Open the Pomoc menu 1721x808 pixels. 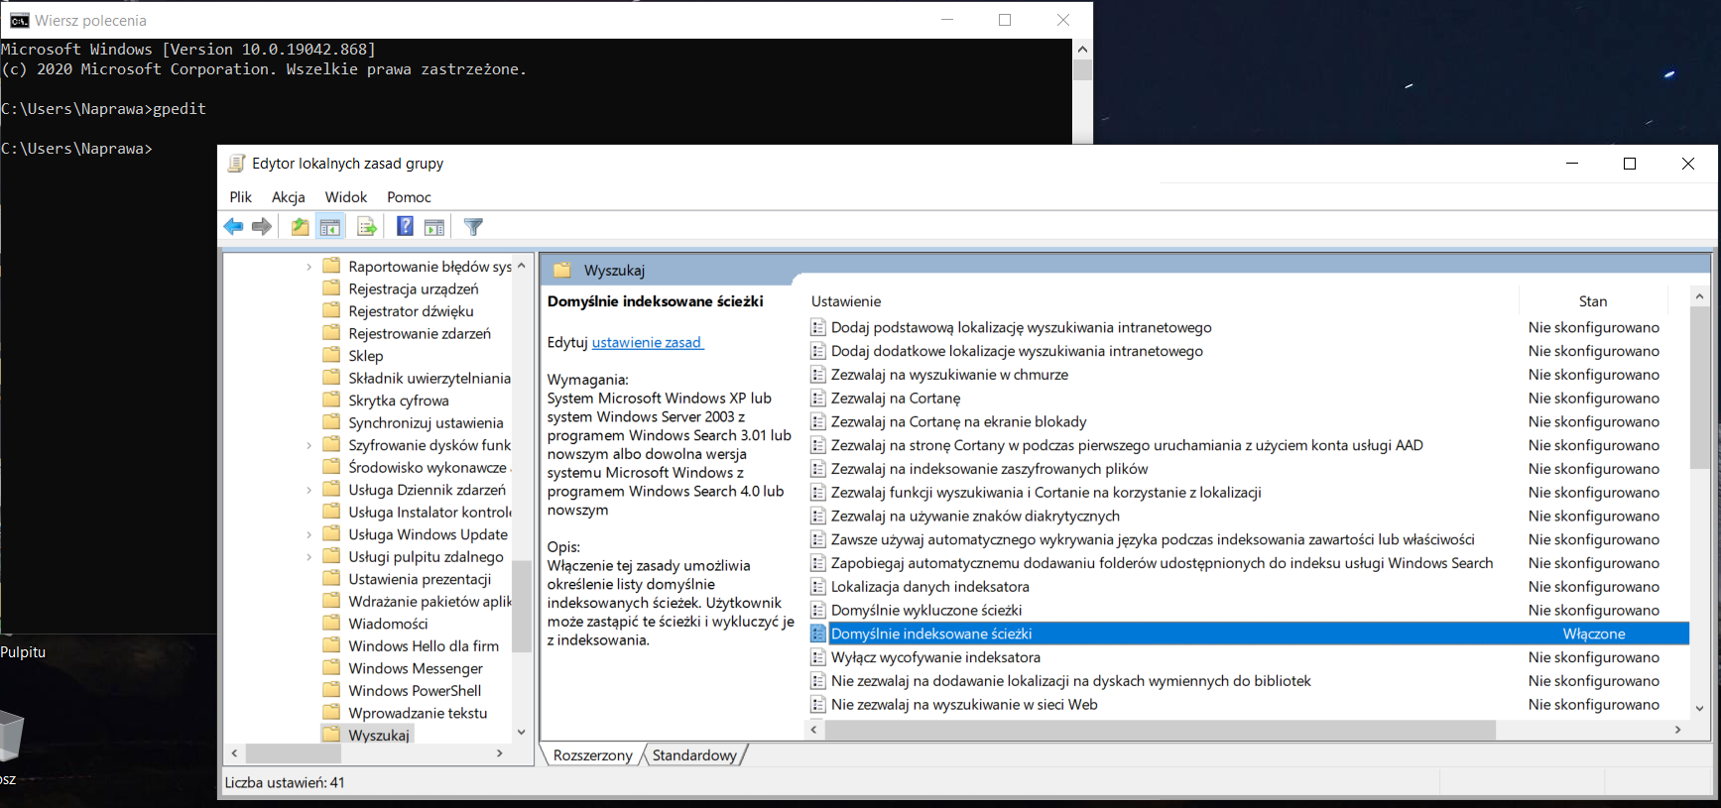pyautogui.click(x=410, y=197)
